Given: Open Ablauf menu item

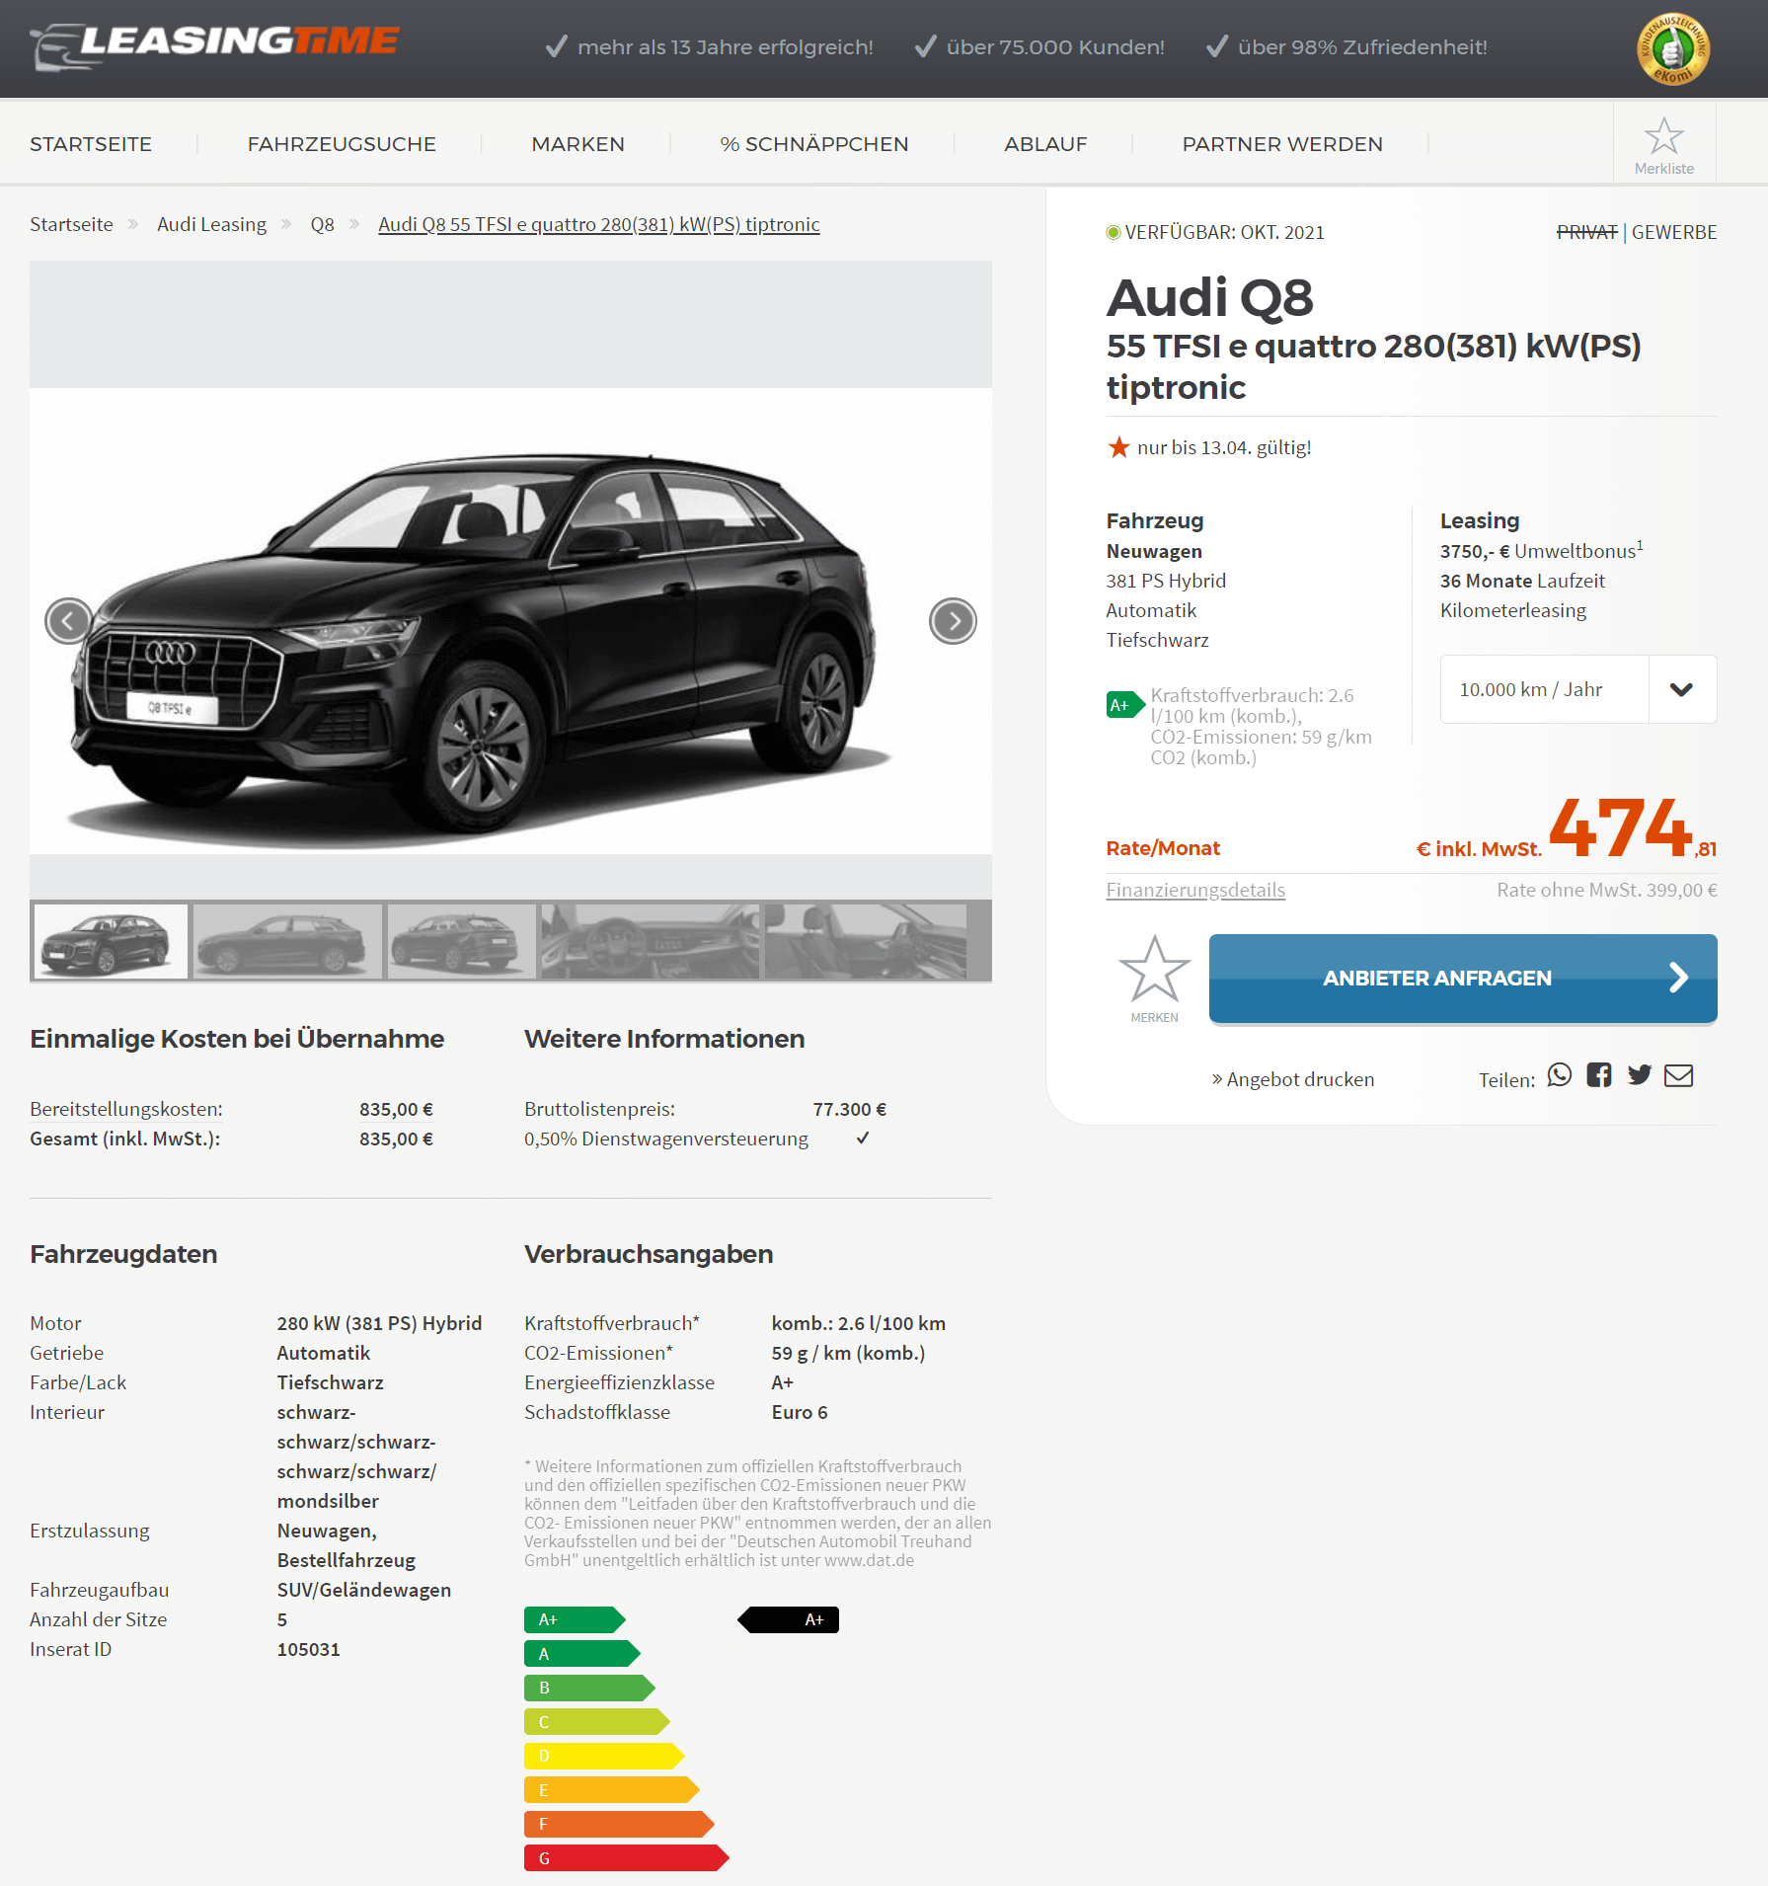Looking at the screenshot, I should click(x=1045, y=144).
